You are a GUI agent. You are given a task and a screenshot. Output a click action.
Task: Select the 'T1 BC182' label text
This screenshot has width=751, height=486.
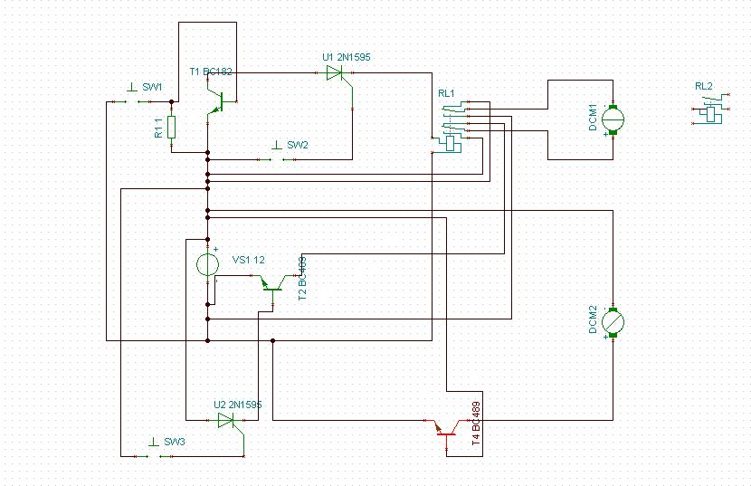click(211, 71)
